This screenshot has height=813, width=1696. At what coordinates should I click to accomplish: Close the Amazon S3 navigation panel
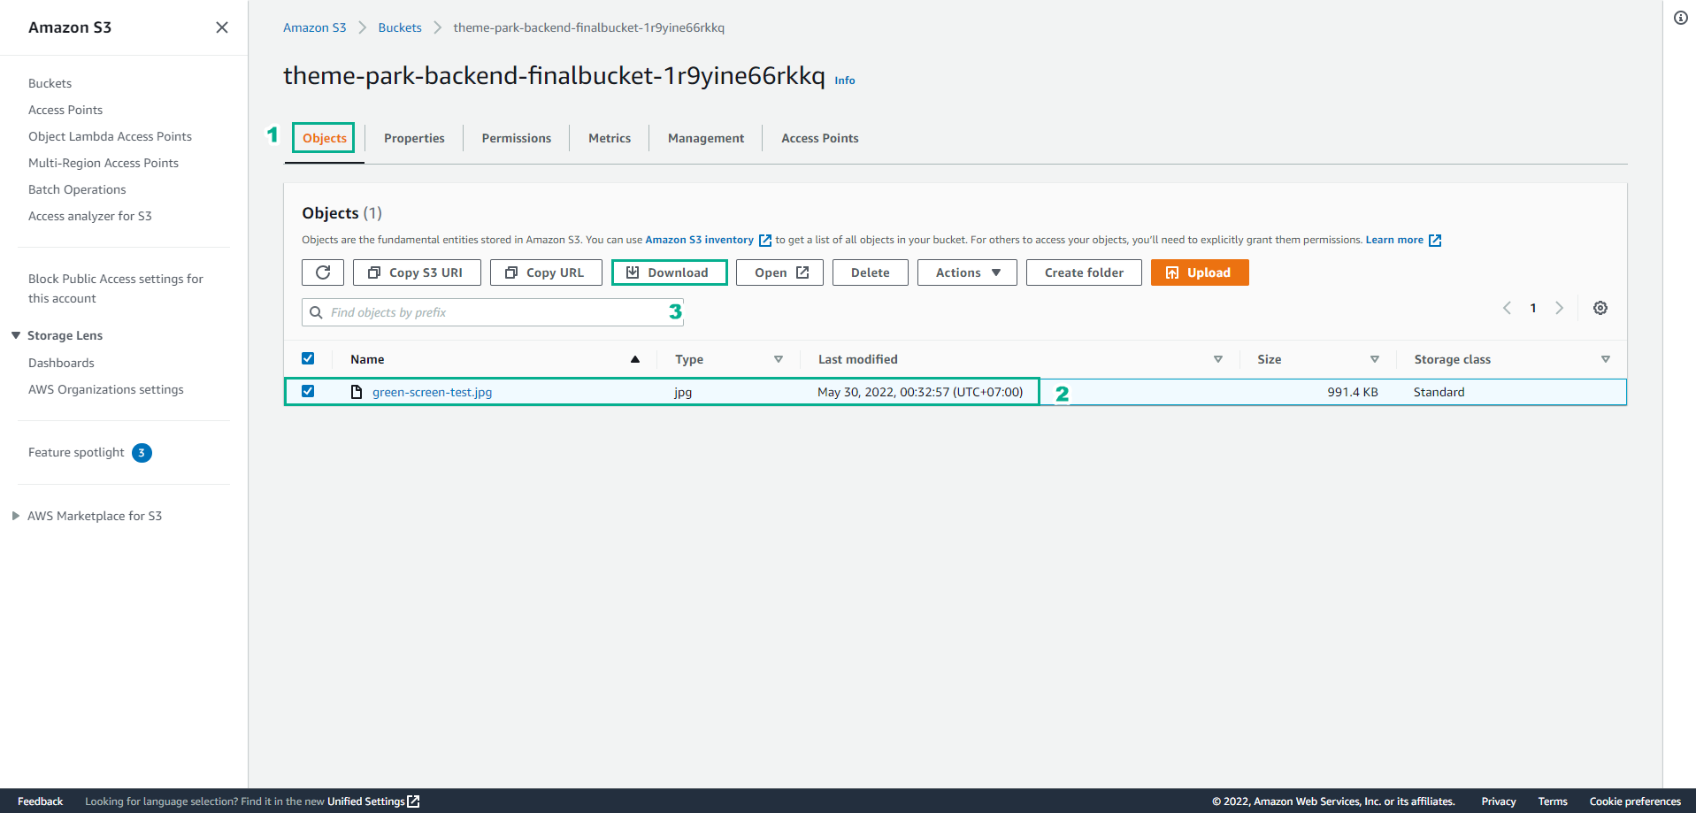tap(222, 27)
